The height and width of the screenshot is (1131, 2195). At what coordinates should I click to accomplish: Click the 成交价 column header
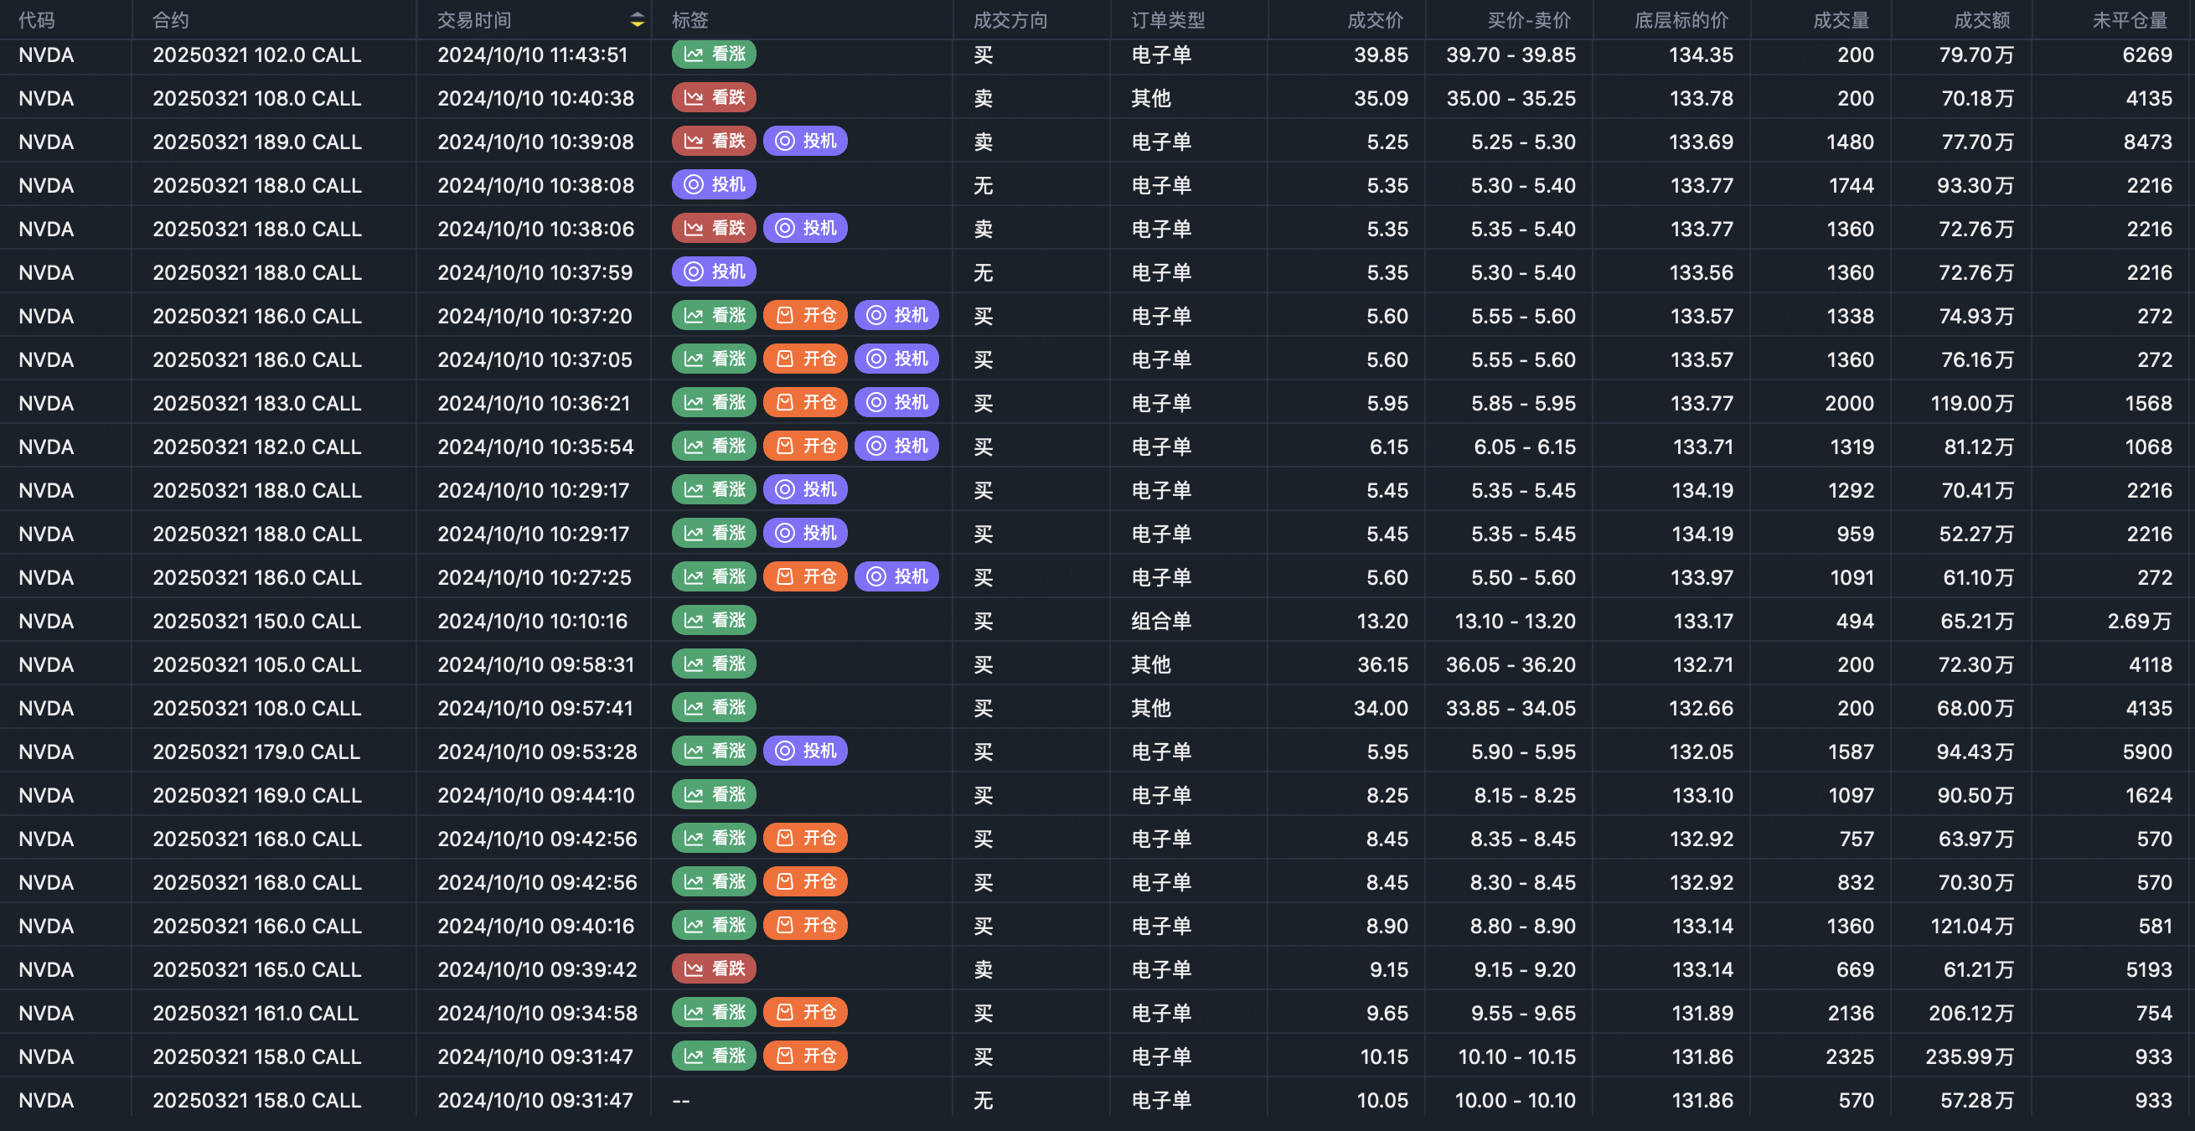pyautogui.click(x=1376, y=19)
